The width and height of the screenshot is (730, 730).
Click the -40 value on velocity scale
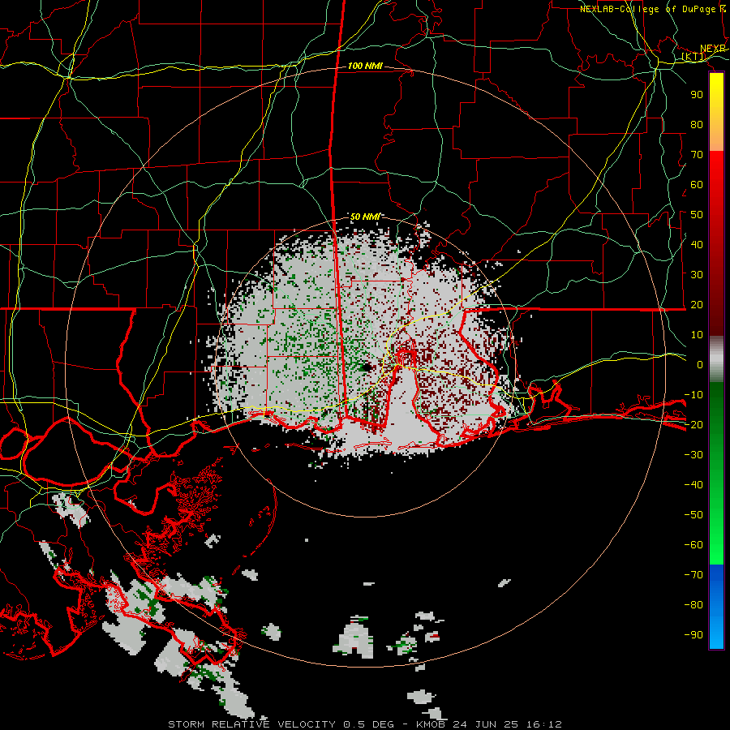(x=693, y=485)
